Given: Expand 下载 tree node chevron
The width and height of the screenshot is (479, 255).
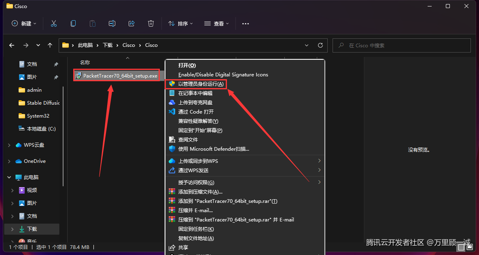Looking at the screenshot, I should pyautogui.click(x=12, y=229).
